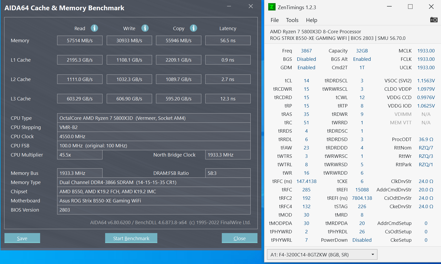Click the DRAM:FSB Ratio field 58:3
The image size is (441, 264).
[x=228, y=173]
